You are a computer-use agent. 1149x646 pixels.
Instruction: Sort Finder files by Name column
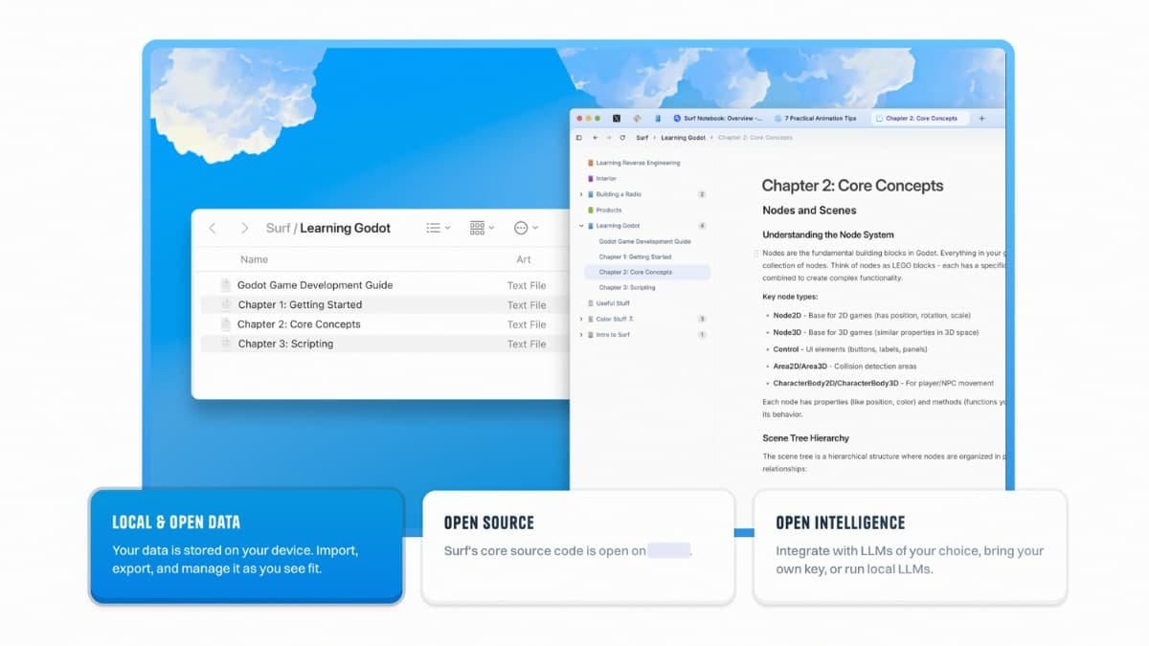point(254,259)
